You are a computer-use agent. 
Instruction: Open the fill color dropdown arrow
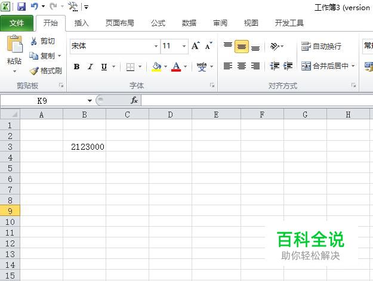[165, 67]
